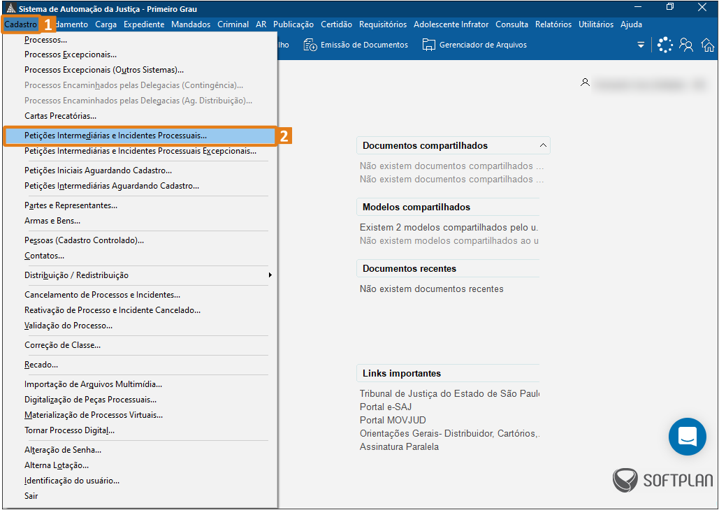Open Gerenciador de Arquivos from the toolbar
This screenshot has width=719, height=510.
pos(474,45)
